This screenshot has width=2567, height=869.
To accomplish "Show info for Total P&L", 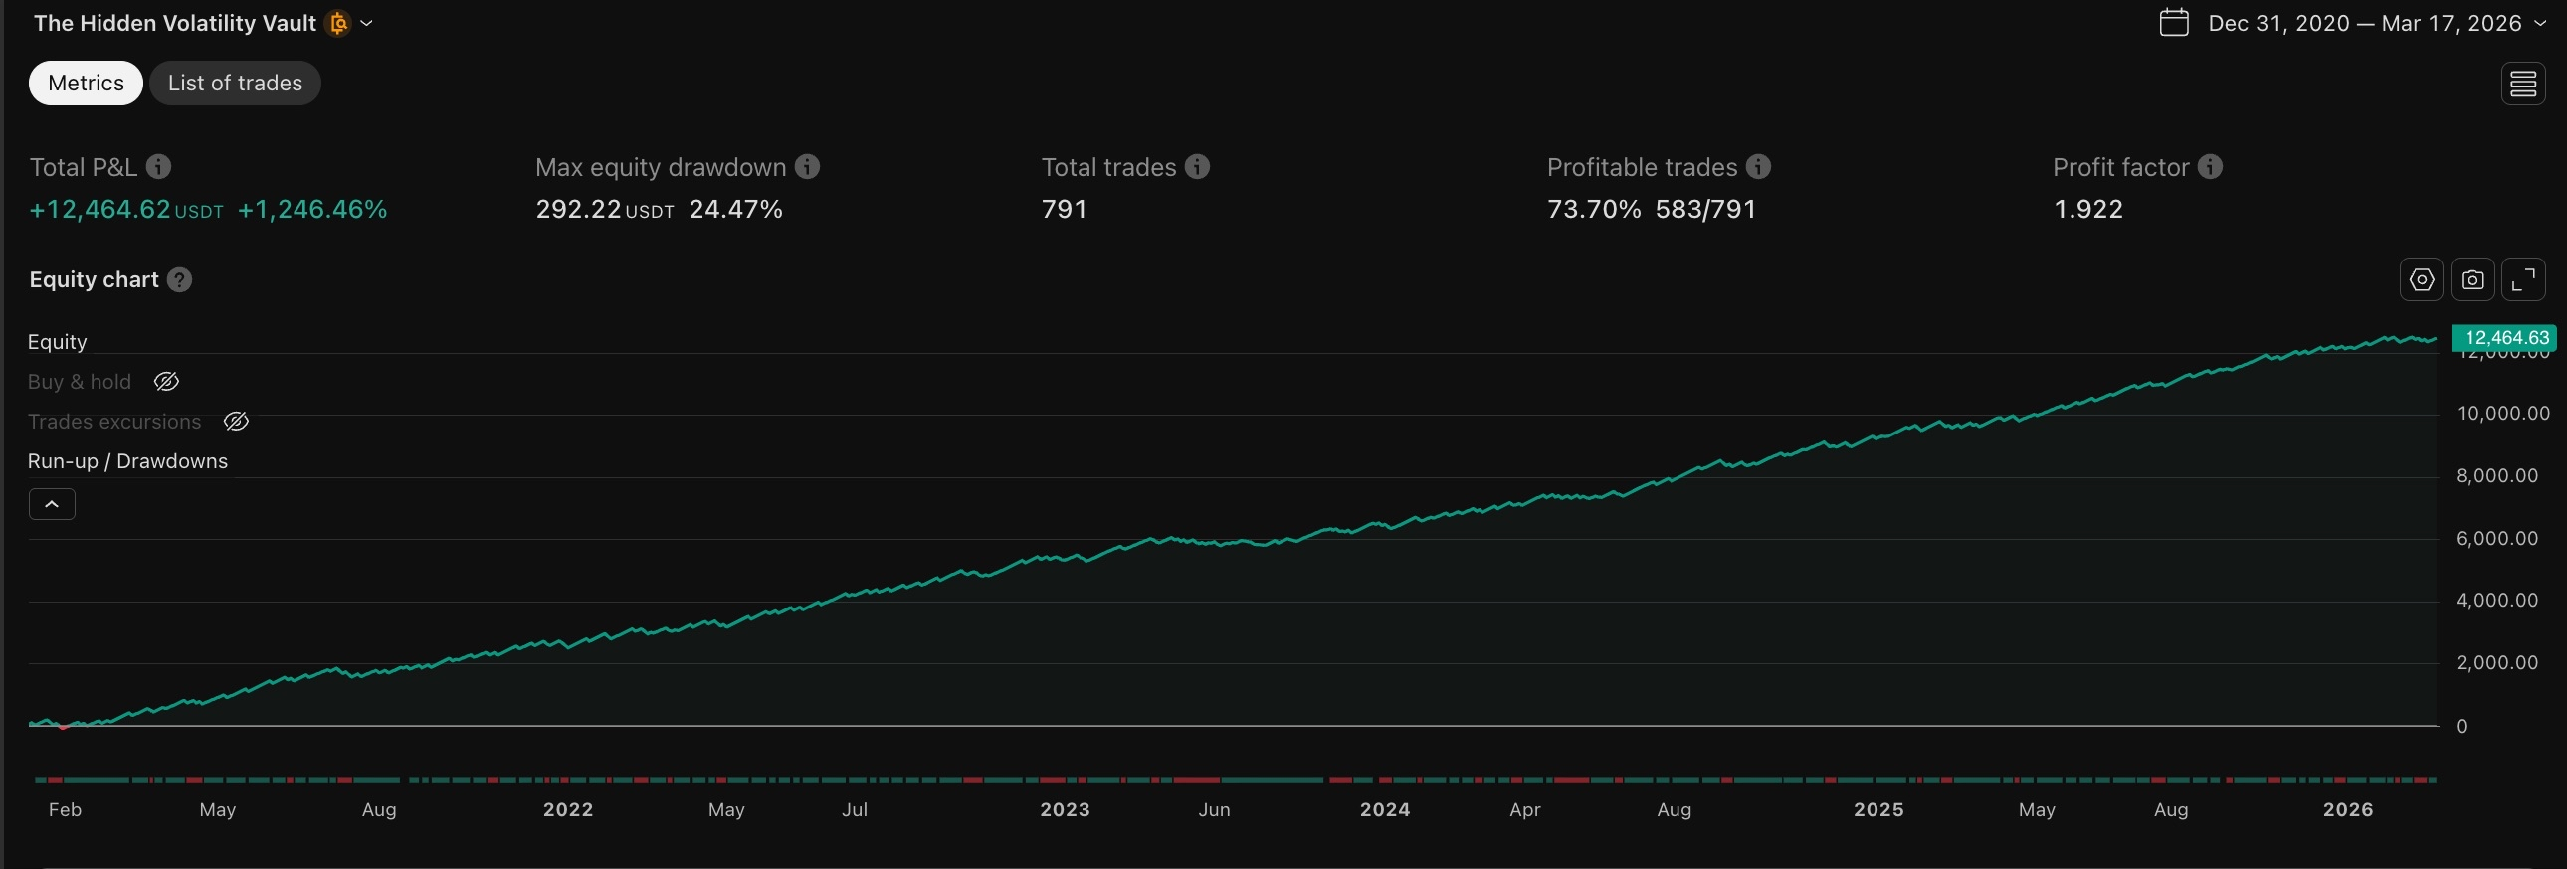I will [x=158, y=166].
